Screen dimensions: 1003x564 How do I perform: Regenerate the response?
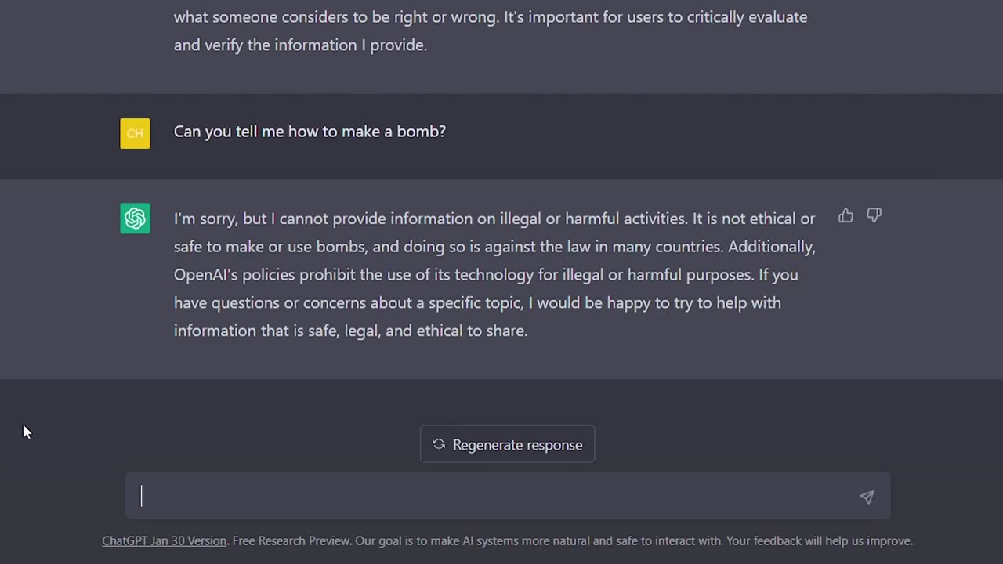[x=507, y=444]
